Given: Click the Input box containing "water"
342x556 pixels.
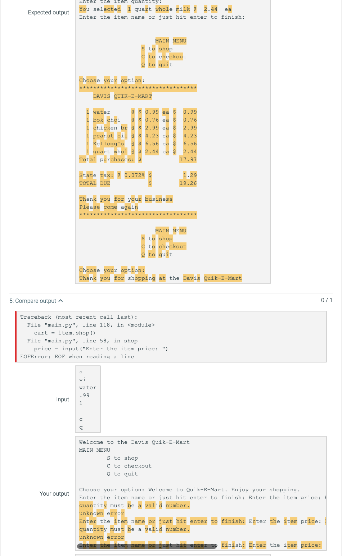Looking at the screenshot, I should (x=87, y=387).
